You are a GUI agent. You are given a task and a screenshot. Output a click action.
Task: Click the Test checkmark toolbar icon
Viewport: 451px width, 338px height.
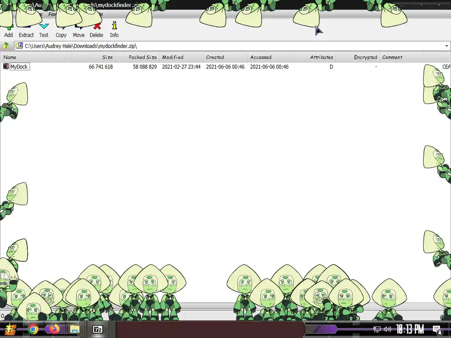click(44, 26)
